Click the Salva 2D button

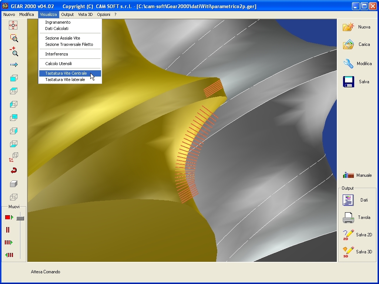(357, 234)
